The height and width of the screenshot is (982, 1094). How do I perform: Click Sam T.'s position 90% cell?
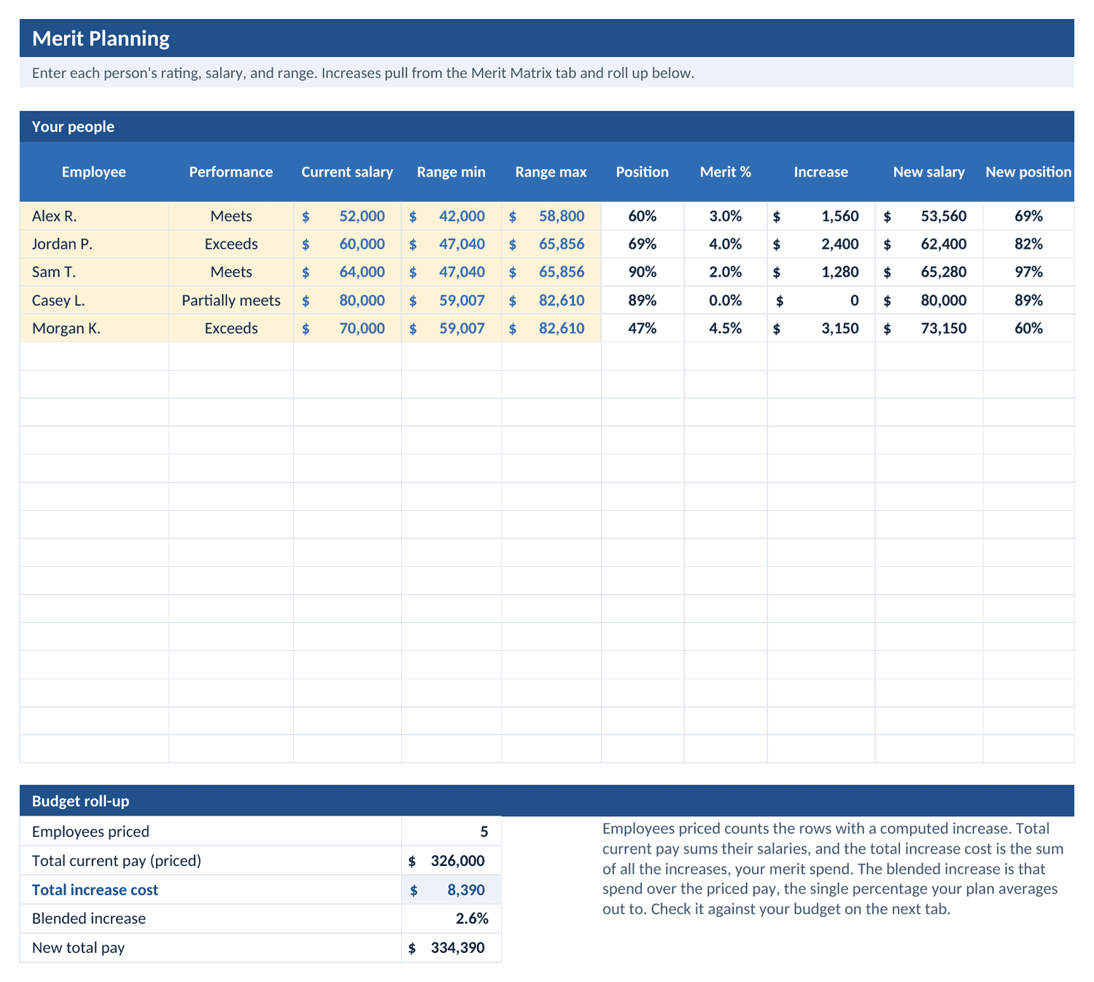coord(643,272)
